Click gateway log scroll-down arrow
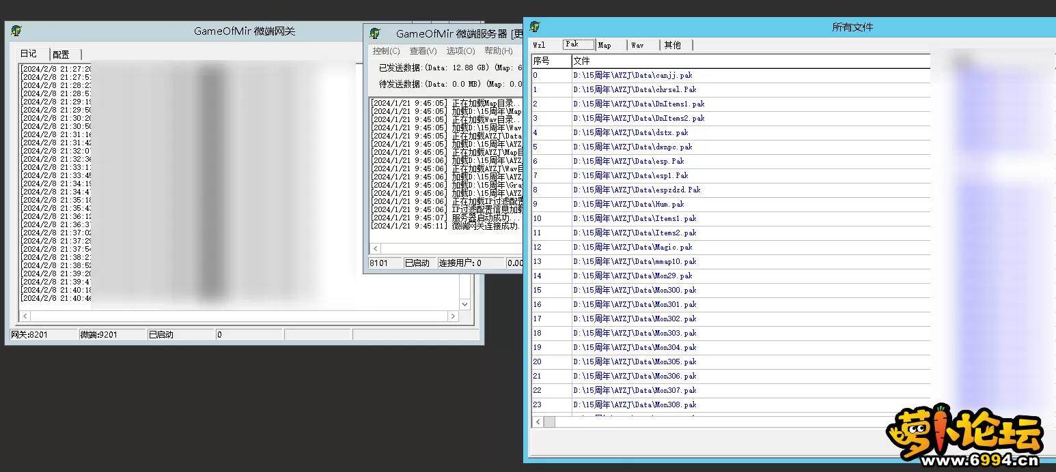Screen dimensions: 1056x472 [x=465, y=304]
